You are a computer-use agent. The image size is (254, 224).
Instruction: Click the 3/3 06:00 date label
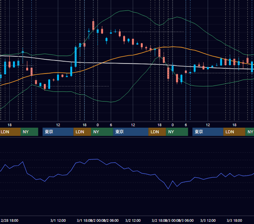[x=187, y=220]
